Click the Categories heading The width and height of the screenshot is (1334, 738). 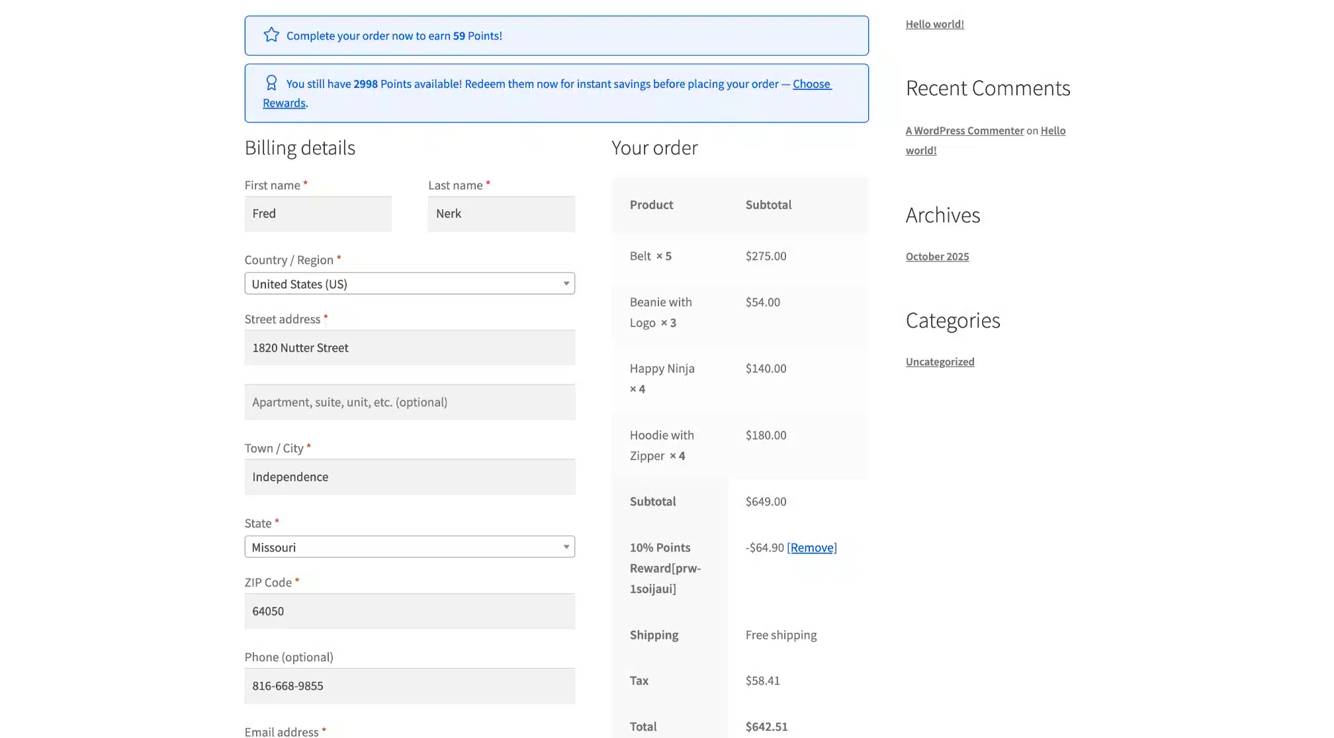(x=953, y=321)
